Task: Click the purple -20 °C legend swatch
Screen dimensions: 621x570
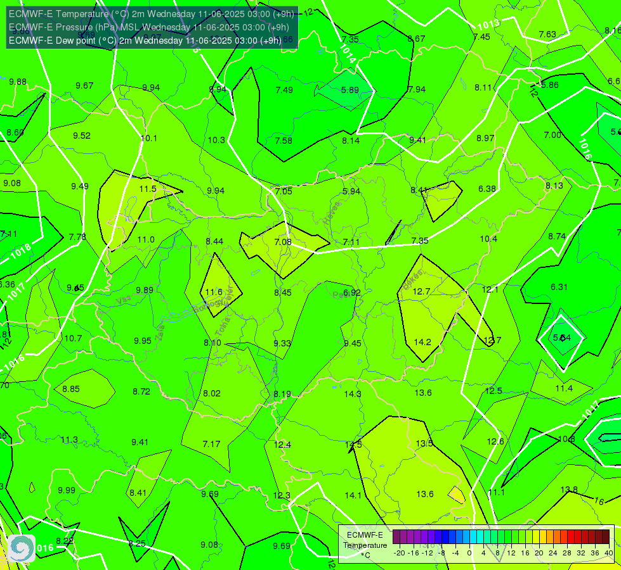Action: point(396,537)
